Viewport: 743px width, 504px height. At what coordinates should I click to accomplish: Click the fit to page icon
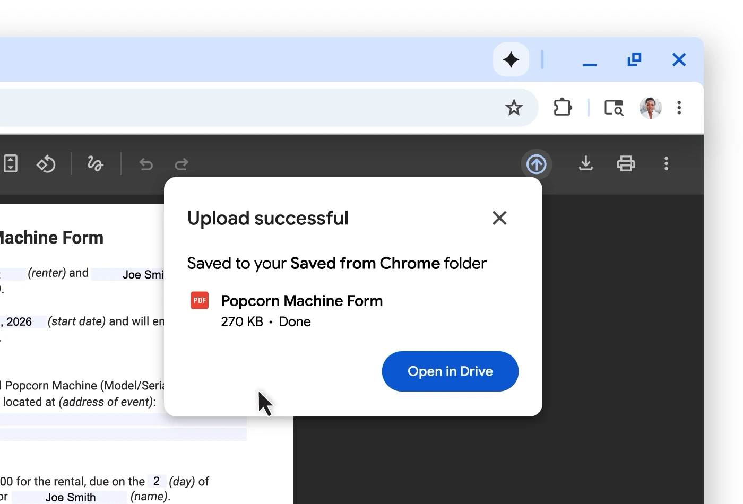point(11,163)
